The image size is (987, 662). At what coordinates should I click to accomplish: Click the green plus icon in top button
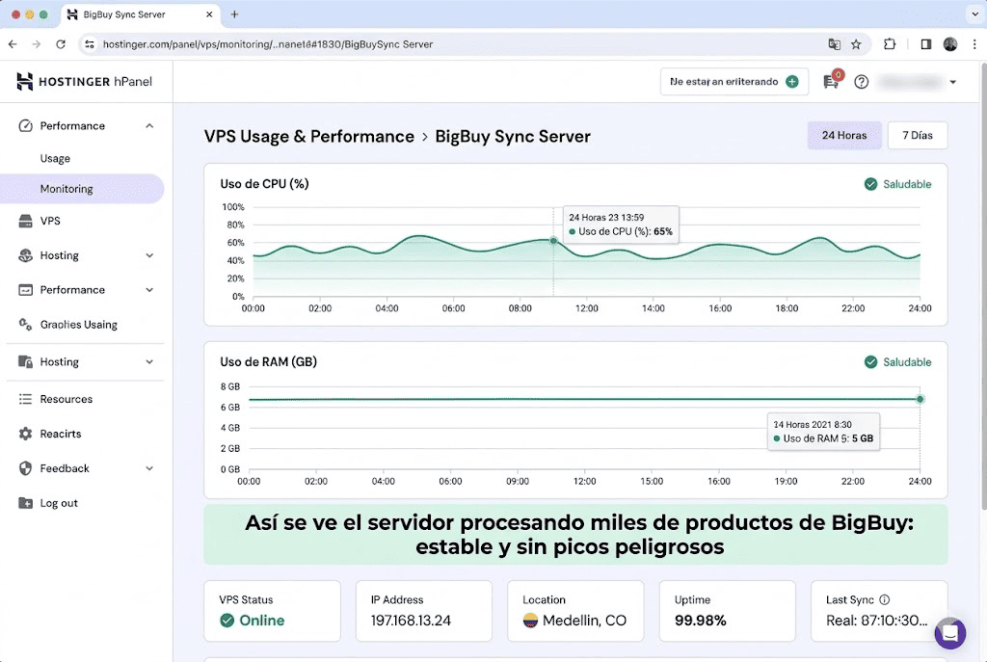pos(792,82)
